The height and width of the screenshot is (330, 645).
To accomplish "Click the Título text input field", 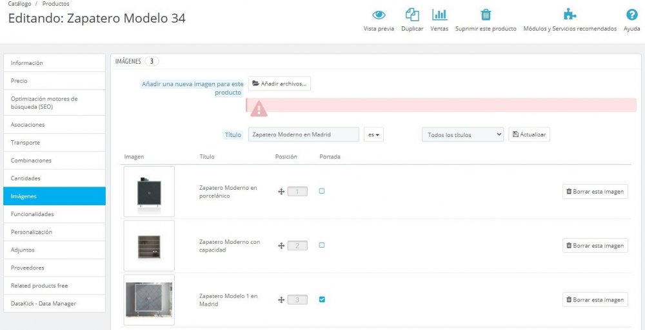I will (x=304, y=134).
